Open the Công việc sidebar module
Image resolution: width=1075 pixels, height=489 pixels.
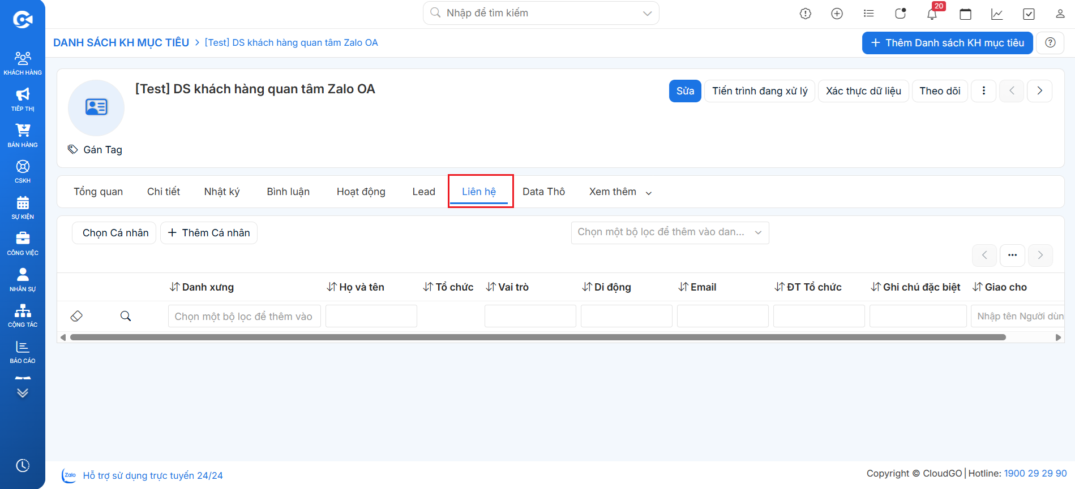click(23, 243)
